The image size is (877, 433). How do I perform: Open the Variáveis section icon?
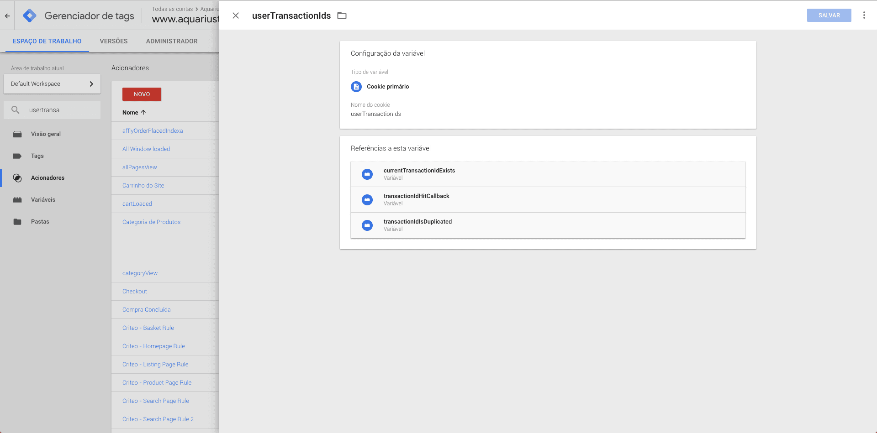17,199
